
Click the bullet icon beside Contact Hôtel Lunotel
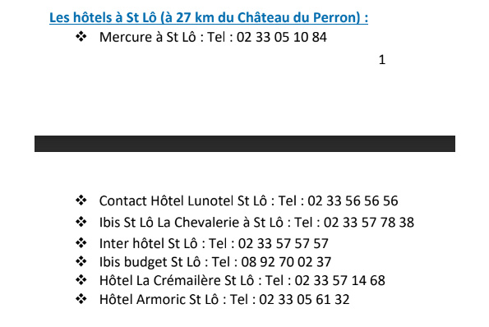point(81,200)
